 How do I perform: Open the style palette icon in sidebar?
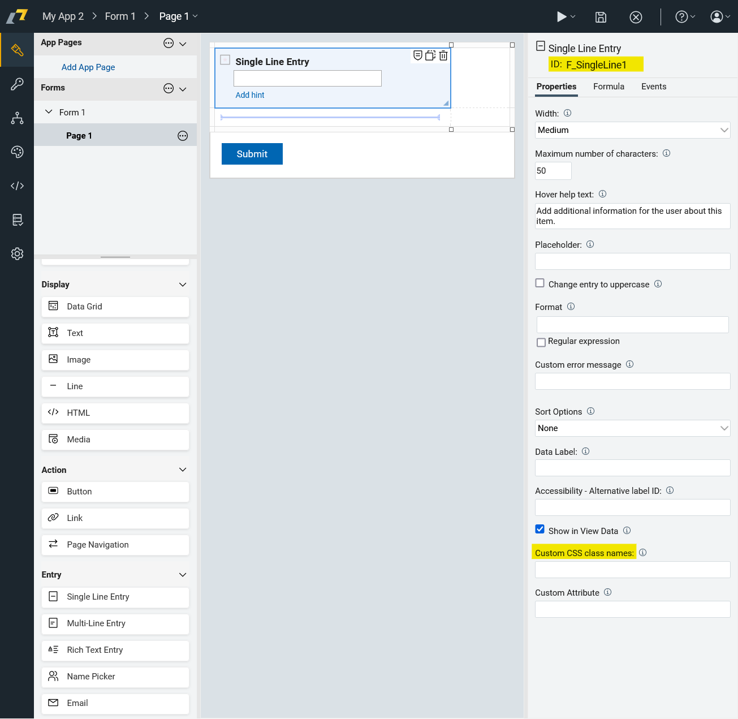(17, 152)
